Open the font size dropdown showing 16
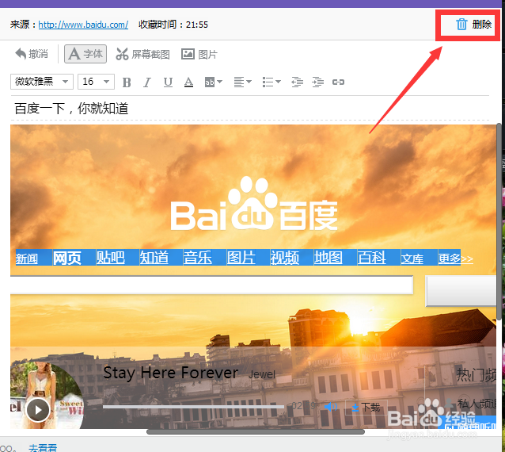Viewport: 505px width, 452px height. pyautogui.click(x=96, y=82)
